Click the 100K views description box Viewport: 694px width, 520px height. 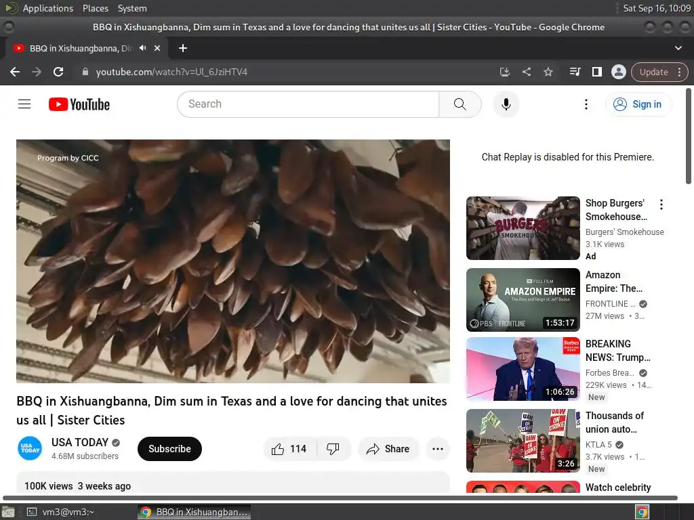tap(233, 482)
